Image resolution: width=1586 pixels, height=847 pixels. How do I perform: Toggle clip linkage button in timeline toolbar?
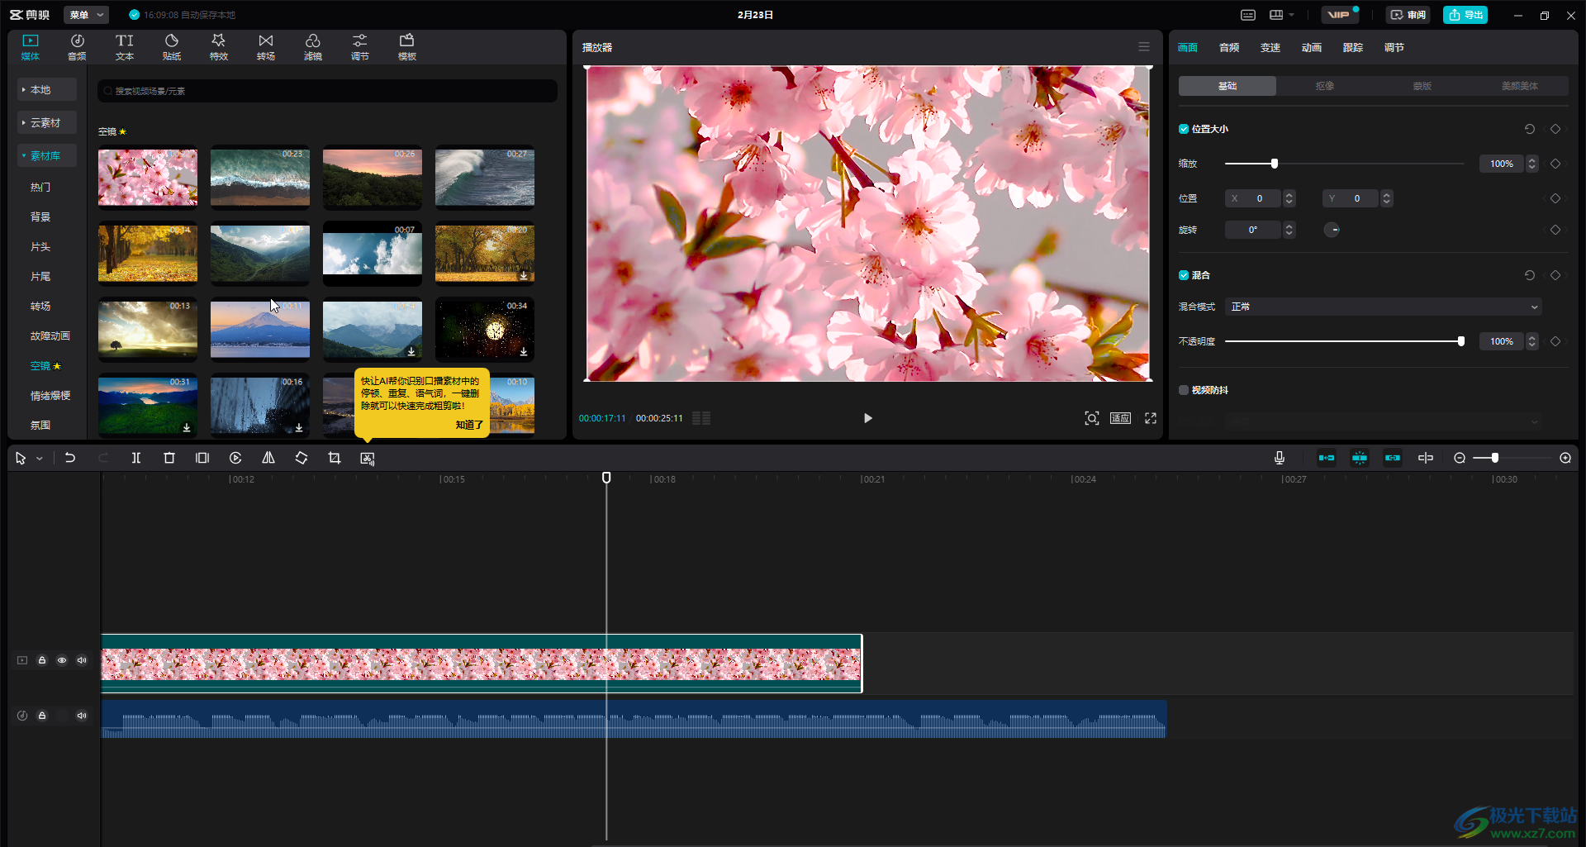(x=1393, y=458)
